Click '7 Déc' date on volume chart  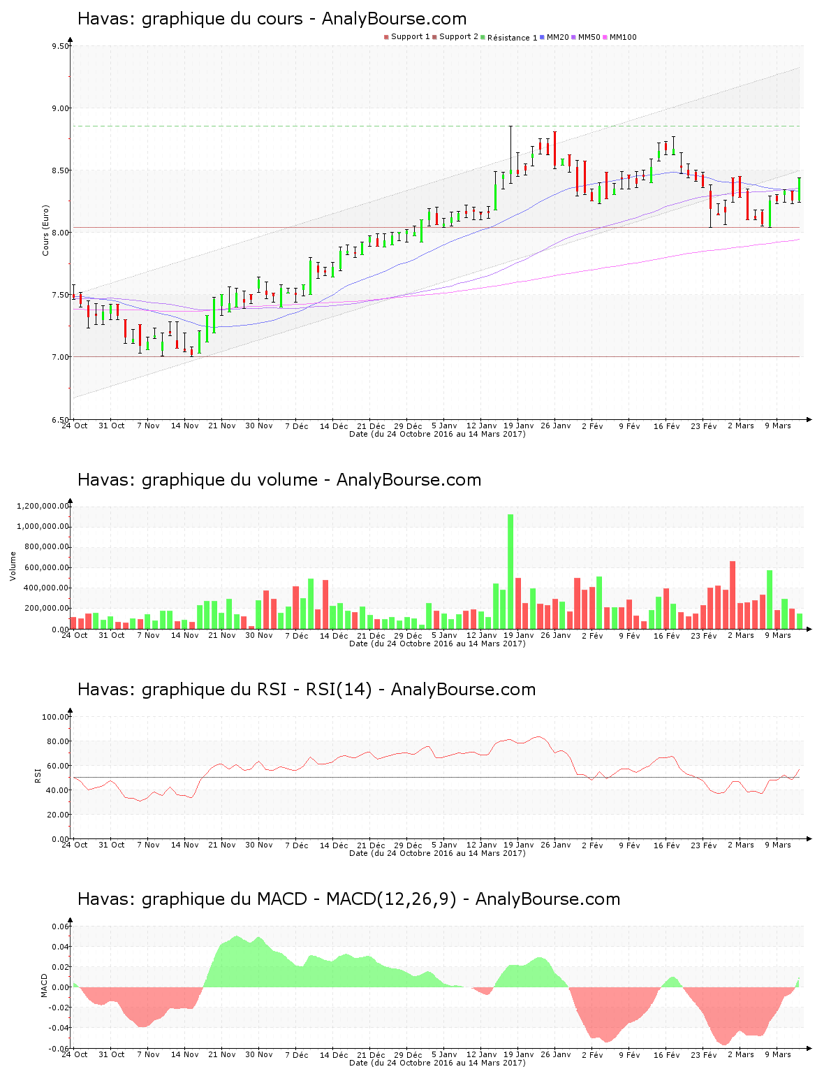[x=297, y=635]
